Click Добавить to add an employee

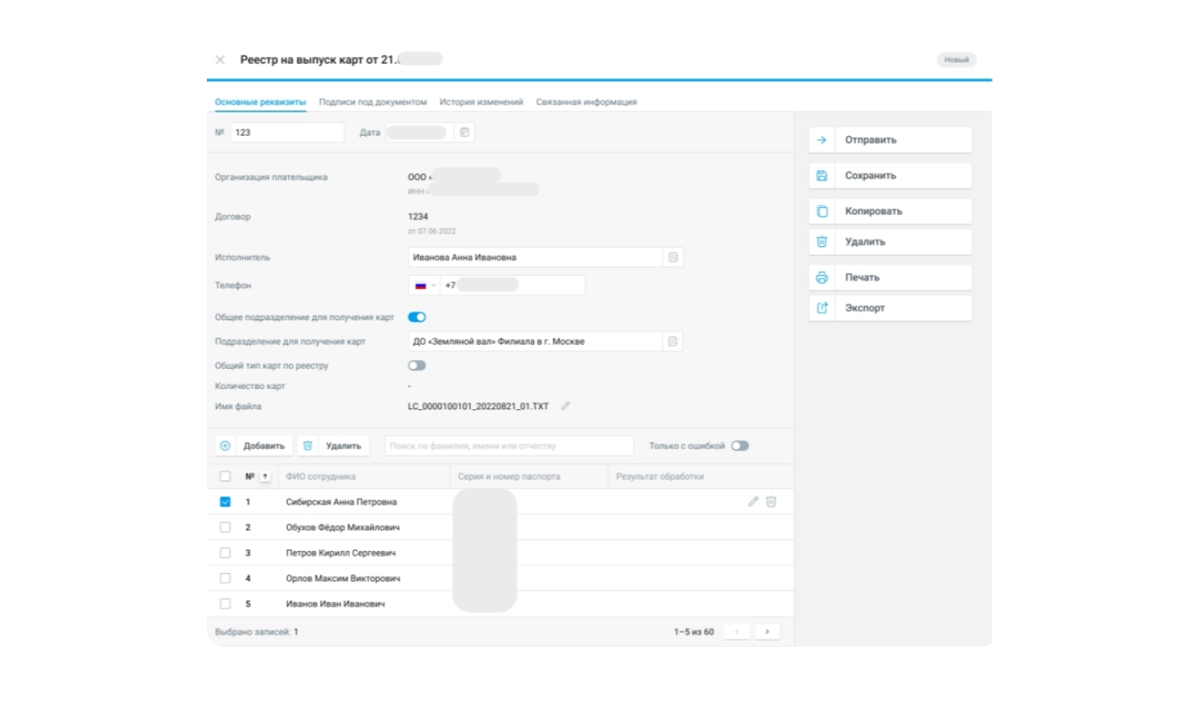tap(264, 446)
